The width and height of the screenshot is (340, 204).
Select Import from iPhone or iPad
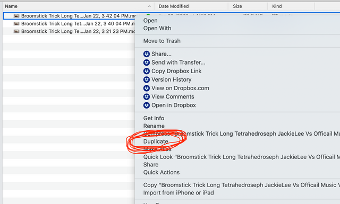click(178, 193)
